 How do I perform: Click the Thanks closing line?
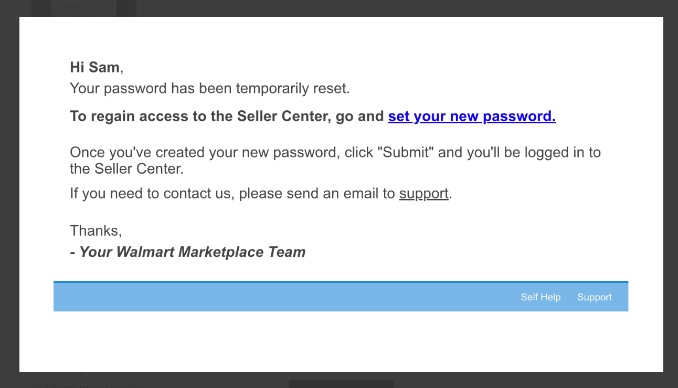point(96,230)
